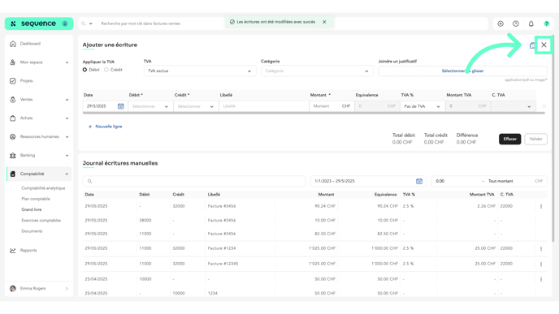Image resolution: width=559 pixels, height=314 pixels.
Task: Add a Nouvelle ligne
Action: [105, 127]
